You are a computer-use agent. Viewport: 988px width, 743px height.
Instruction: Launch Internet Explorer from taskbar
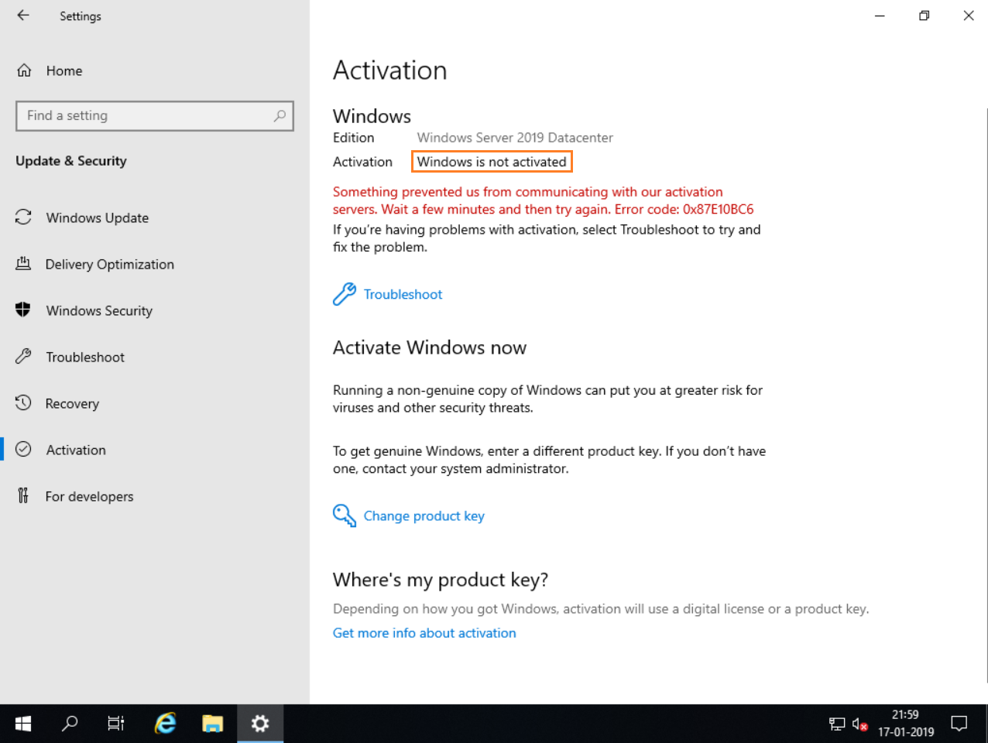[165, 724]
